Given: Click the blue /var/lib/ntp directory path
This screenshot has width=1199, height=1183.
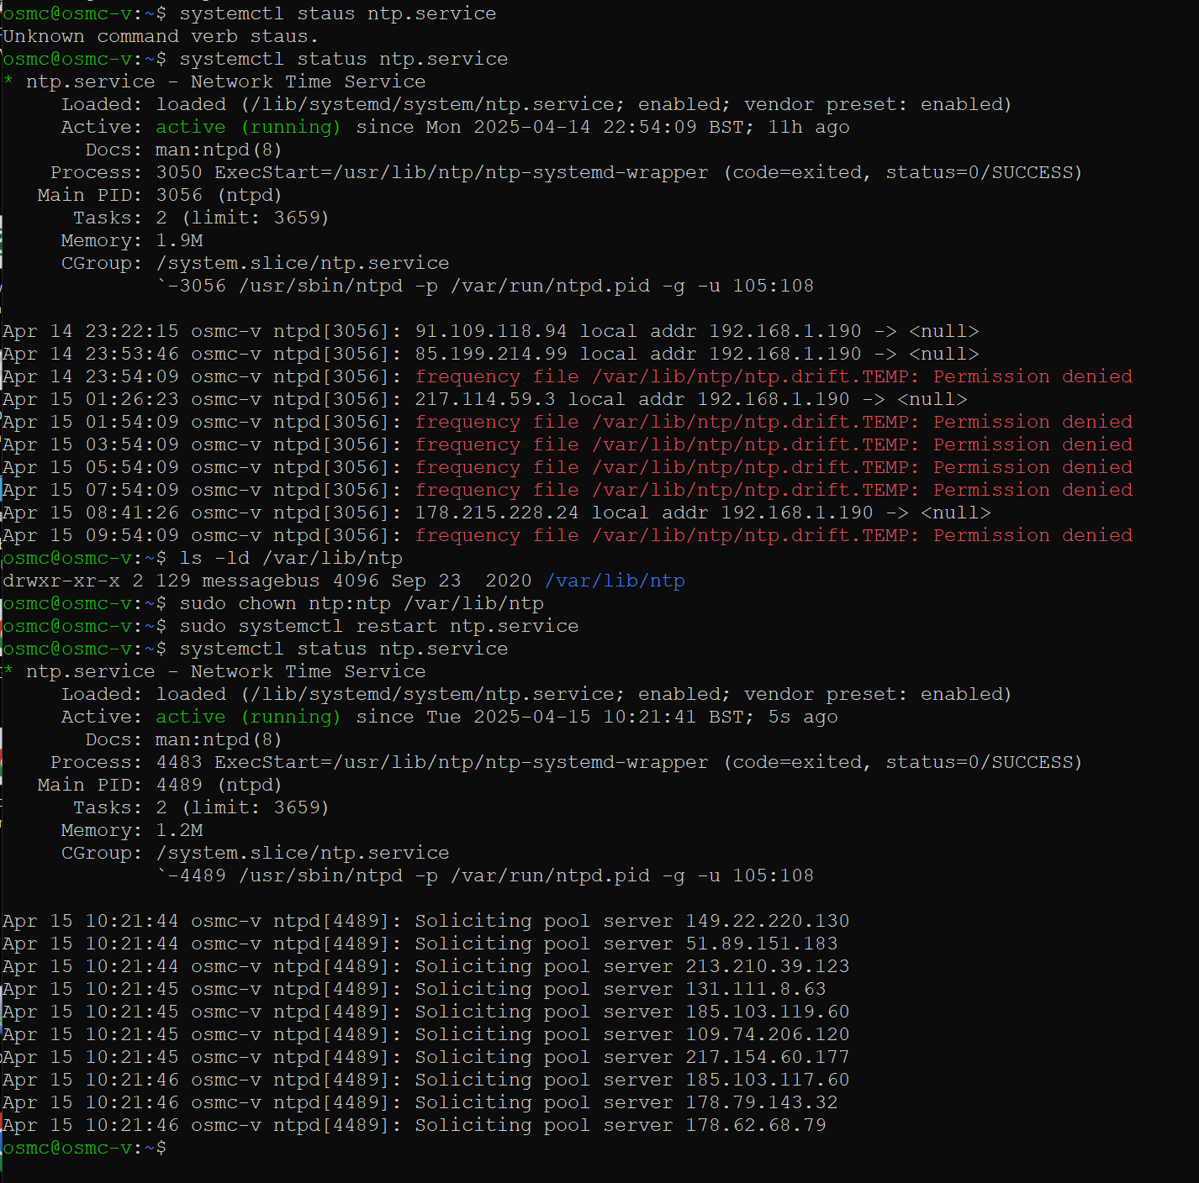Looking at the screenshot, I should tap(615, 581).
